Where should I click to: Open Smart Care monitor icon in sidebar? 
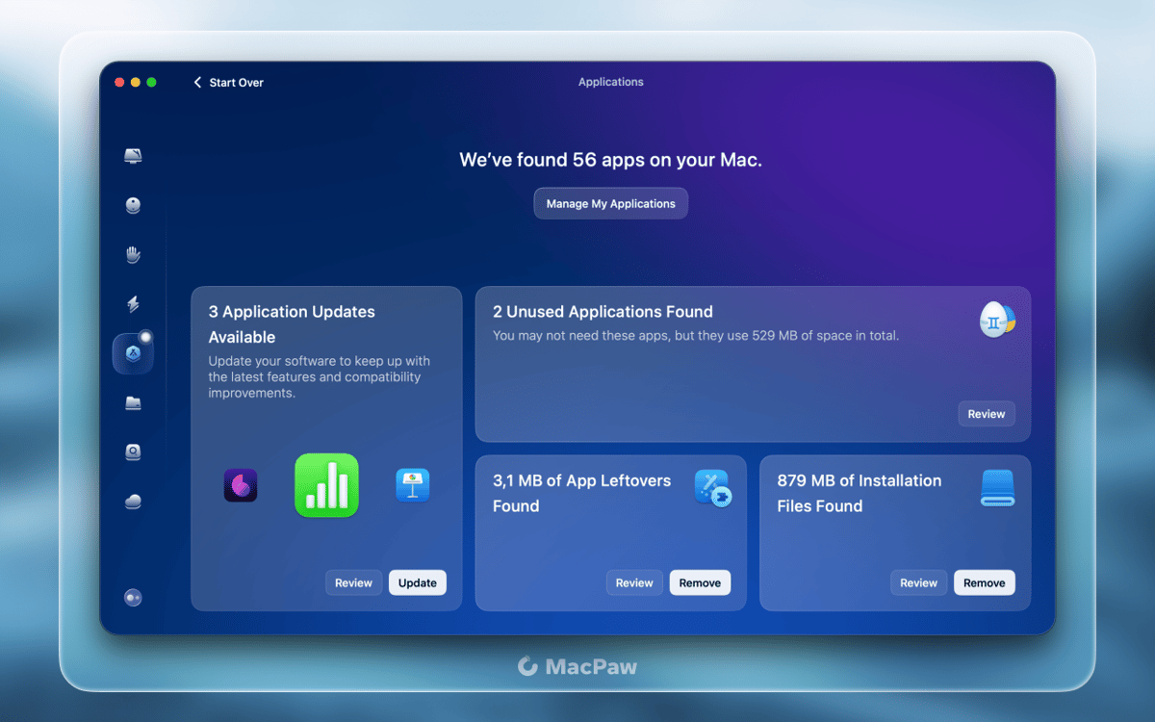(x=134, y=156)
